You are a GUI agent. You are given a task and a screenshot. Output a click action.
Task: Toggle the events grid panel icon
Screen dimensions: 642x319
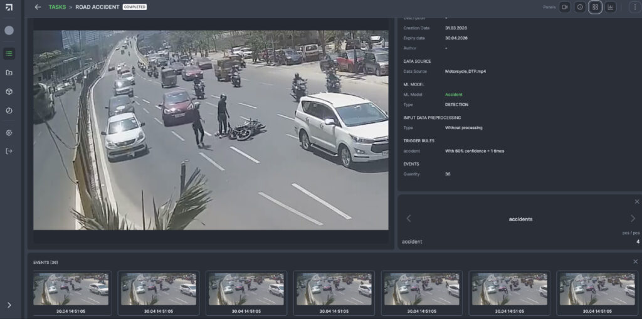pyautogui.click(x=595, y=7)
